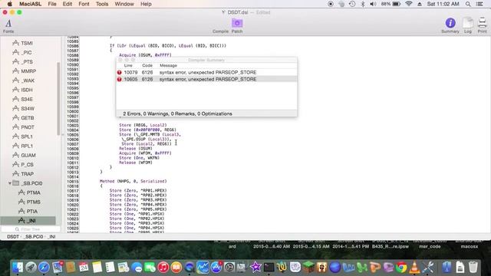
Task: Open Calendar from the Dock
Action: (x=84, y=268)
